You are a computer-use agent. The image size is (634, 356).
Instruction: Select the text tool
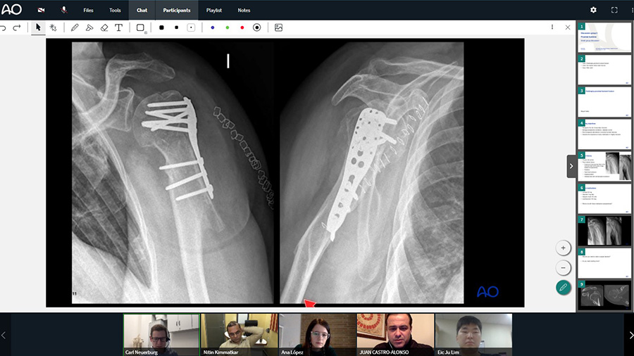[118, 27]
